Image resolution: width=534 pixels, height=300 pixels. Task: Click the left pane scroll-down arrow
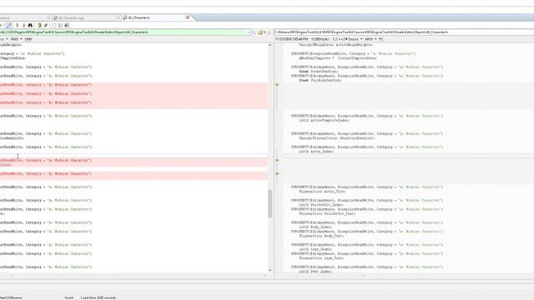pyautogui.click(x=270, y=270)
